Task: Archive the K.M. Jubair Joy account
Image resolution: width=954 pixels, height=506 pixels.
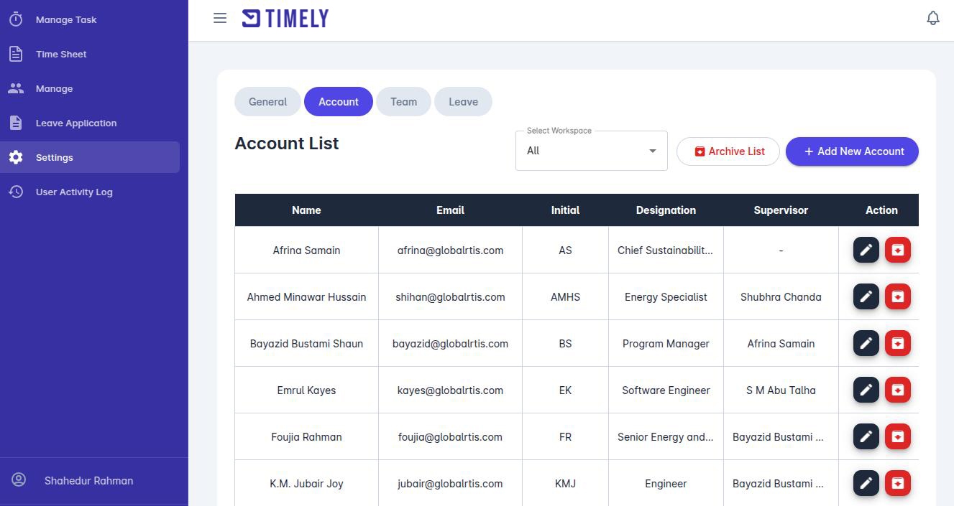Action: click(x=897, y=483)
